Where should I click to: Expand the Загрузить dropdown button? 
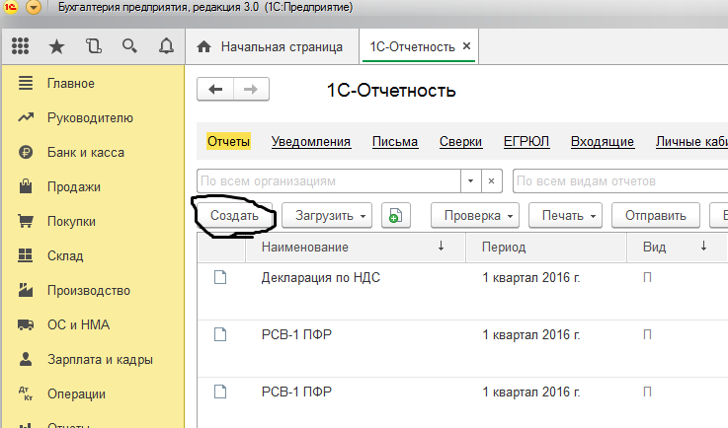327,216
